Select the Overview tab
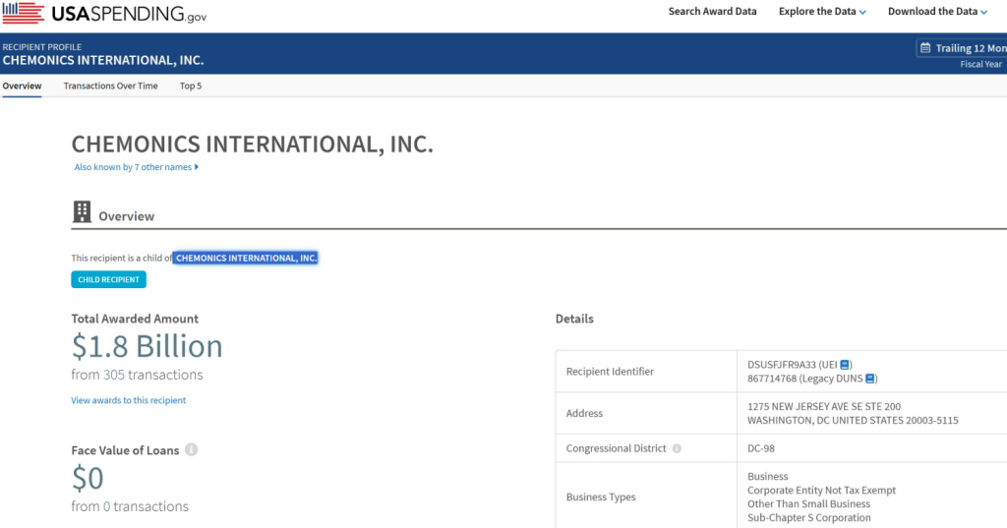This screenshot has height=528, width=1007. [x=22, y=87]
